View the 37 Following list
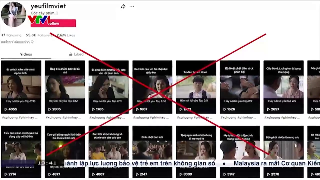This screenshot has width=320, height=180. (11, 35)
